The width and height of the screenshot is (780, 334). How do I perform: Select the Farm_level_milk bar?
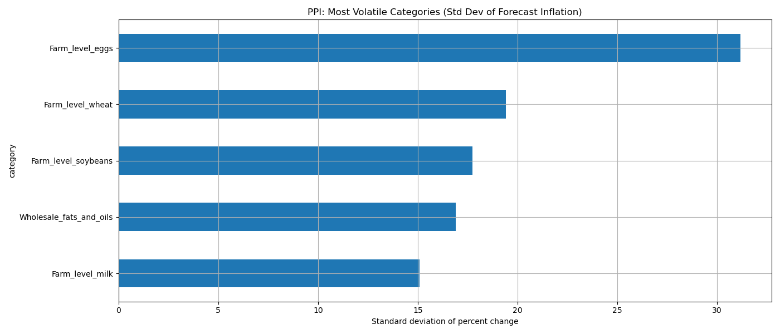269,273
